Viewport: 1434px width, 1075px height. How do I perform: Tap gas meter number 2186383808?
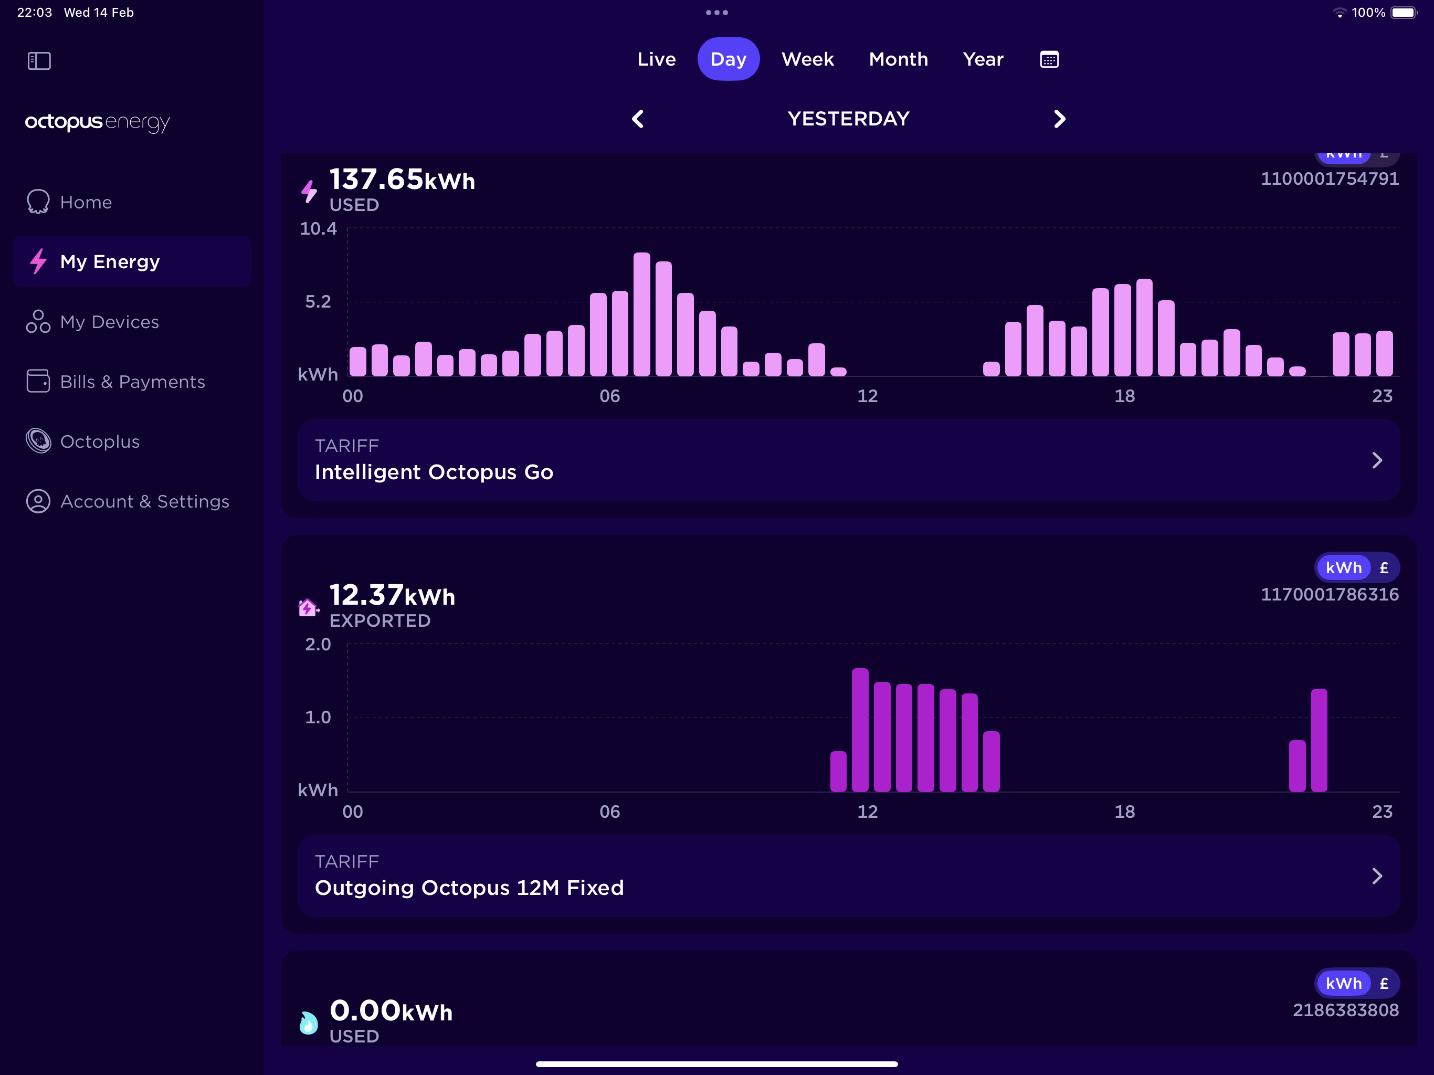[1346, 1010]
